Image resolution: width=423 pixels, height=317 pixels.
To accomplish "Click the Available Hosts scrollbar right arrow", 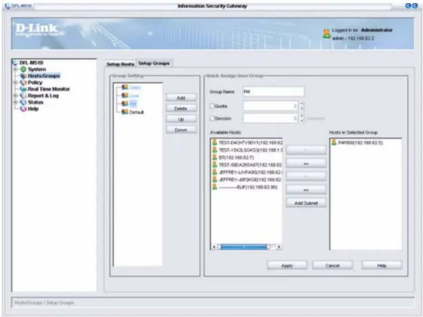I will pyautogui.click(x=279, y=247).
